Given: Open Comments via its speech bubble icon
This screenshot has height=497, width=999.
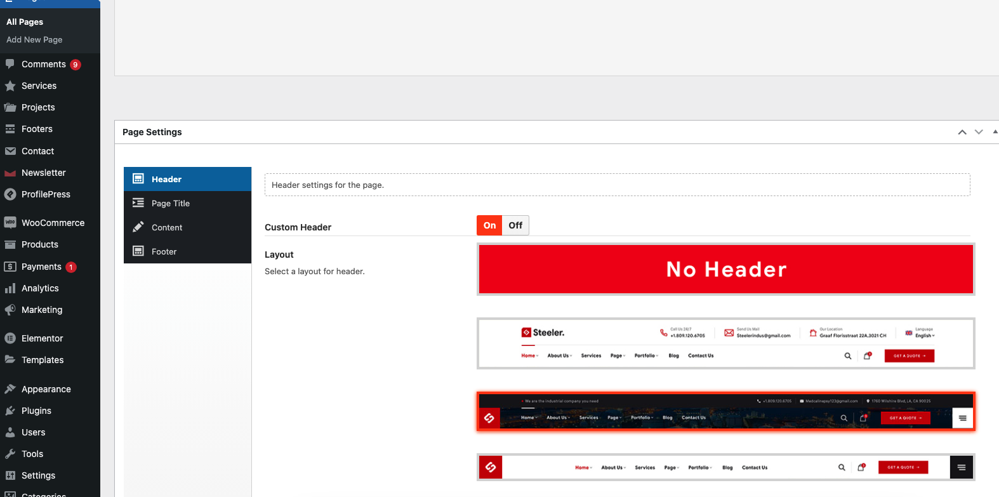Looking at the screenshot, I should 10,64.
